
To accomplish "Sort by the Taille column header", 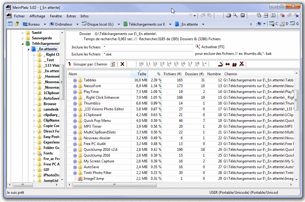I will (x=140, y=74).
